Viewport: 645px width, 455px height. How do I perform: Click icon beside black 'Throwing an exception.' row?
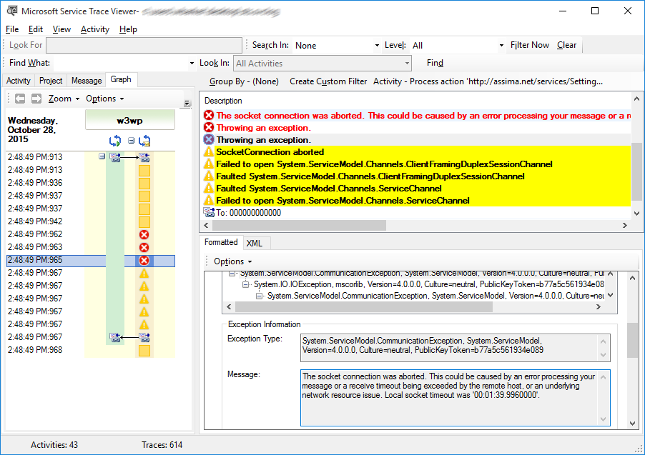(209, 139)
